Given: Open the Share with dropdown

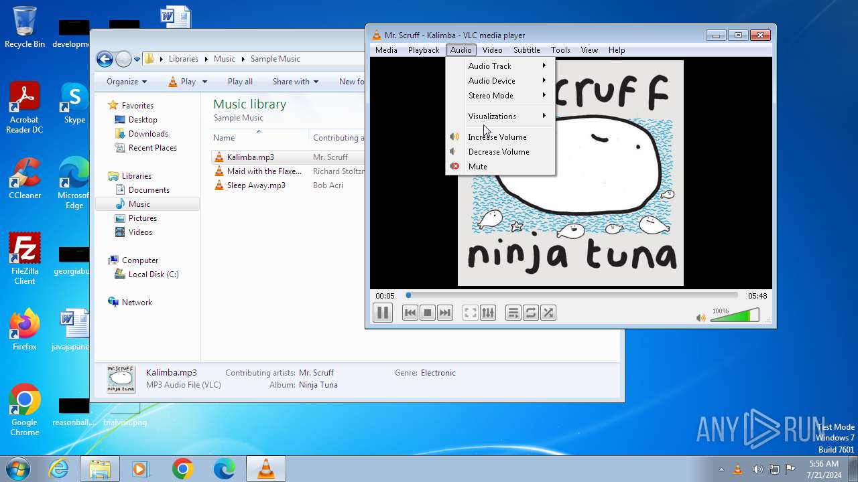Looking at the screenshot, I should pyautogui.click(x=295, y=82).
